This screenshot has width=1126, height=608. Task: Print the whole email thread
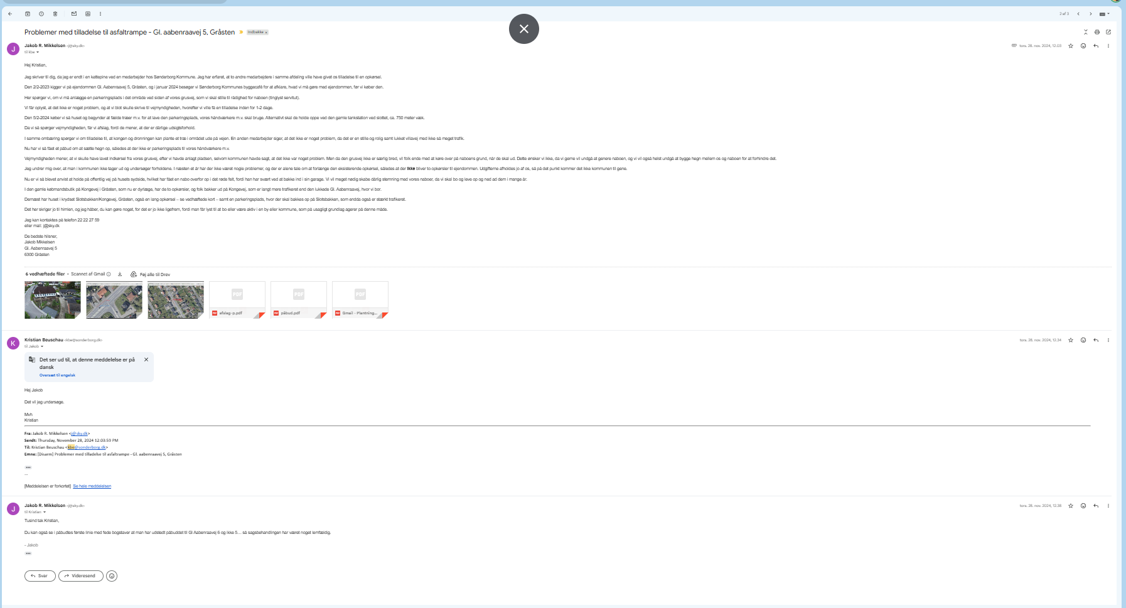(1097, 32)
